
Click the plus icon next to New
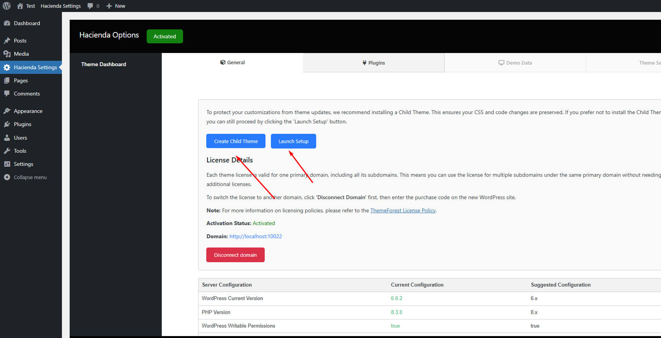(x=109, y=6)
